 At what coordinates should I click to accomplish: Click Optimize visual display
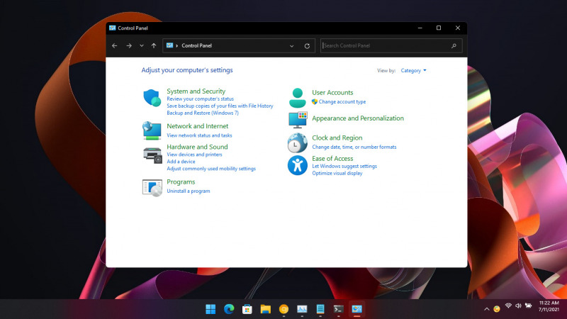(337, 173)
